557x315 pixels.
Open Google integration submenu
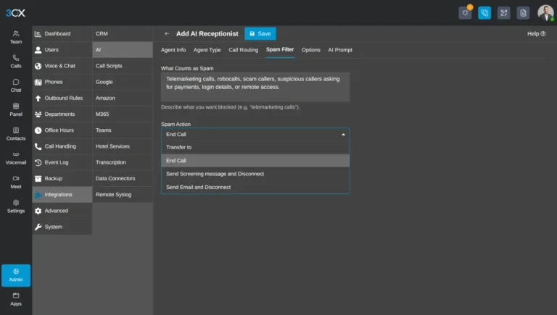(x=123, y=82)
